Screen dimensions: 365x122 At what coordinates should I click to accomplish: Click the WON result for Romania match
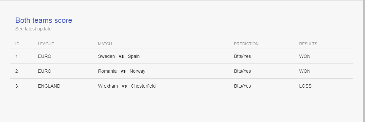(305, 71)
